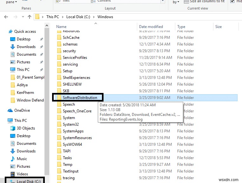Select SHELLNEW folder icon
Image resolution: width=242 pixels, height=183 pixels.
(59, 84)
